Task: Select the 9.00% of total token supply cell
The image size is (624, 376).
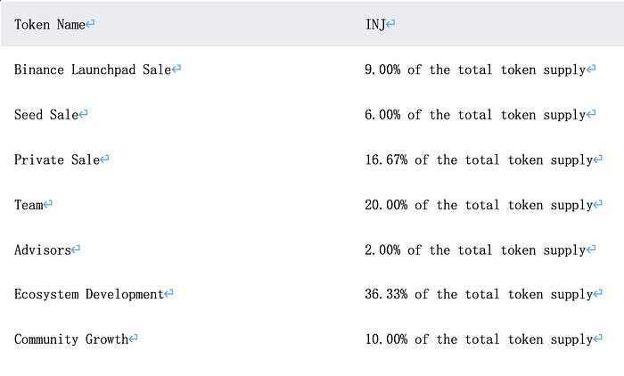Action: click(x=474, y=69)
